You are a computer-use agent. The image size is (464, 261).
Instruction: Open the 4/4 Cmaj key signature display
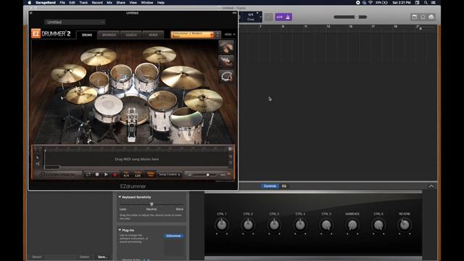tap(251, 17)
